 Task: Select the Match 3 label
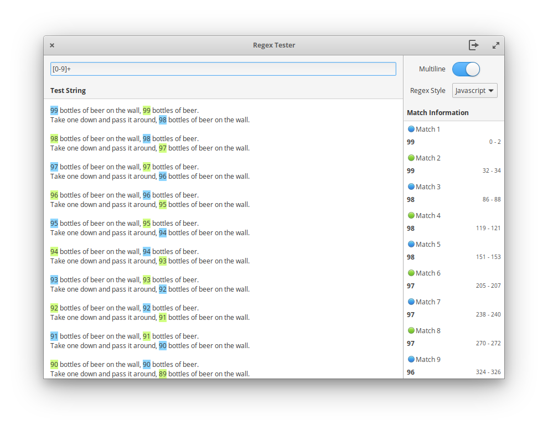click(x=428, y=187)
